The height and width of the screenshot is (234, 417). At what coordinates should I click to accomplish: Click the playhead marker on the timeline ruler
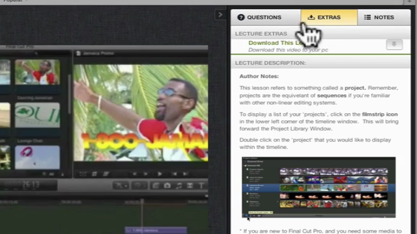click(142, 201)
